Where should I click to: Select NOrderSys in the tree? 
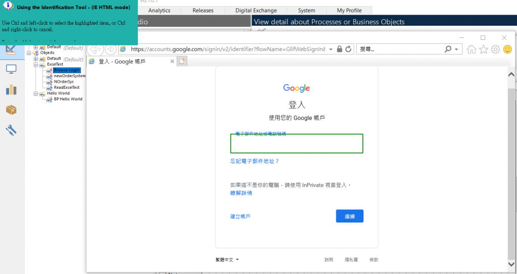(x=64, y=82)
